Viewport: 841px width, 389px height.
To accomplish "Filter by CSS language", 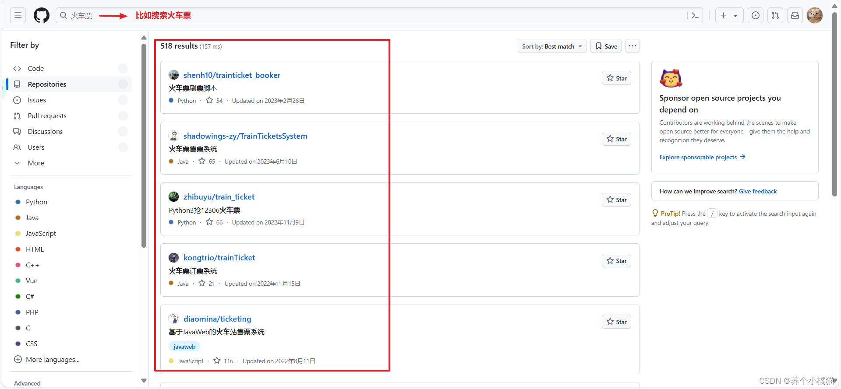I will (32, 344).
